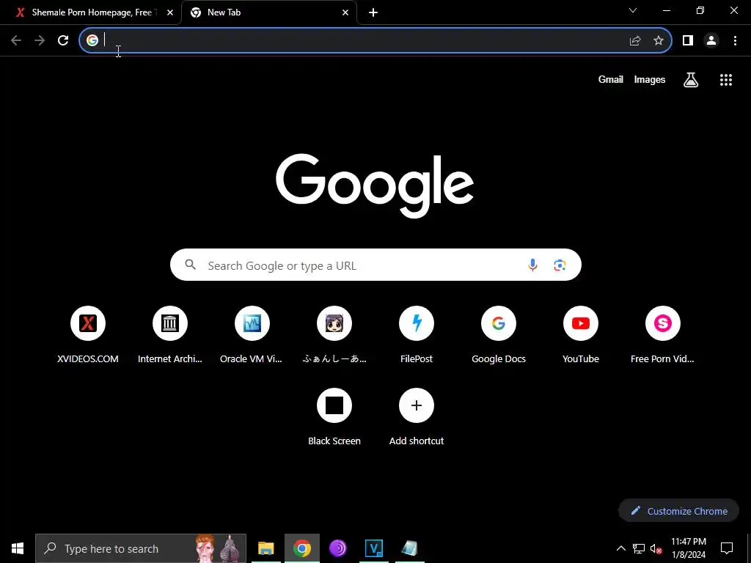The image size is (751, 563).
Task: Click the browser back arrow
Action: (x=16, y=40)
